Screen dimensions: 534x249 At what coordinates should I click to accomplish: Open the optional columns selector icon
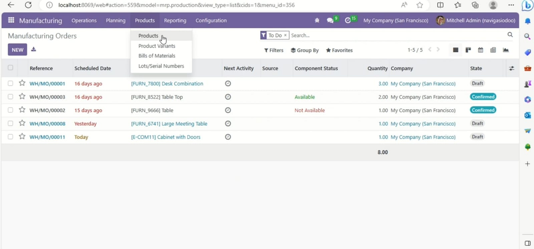click(x=512, y=68)
